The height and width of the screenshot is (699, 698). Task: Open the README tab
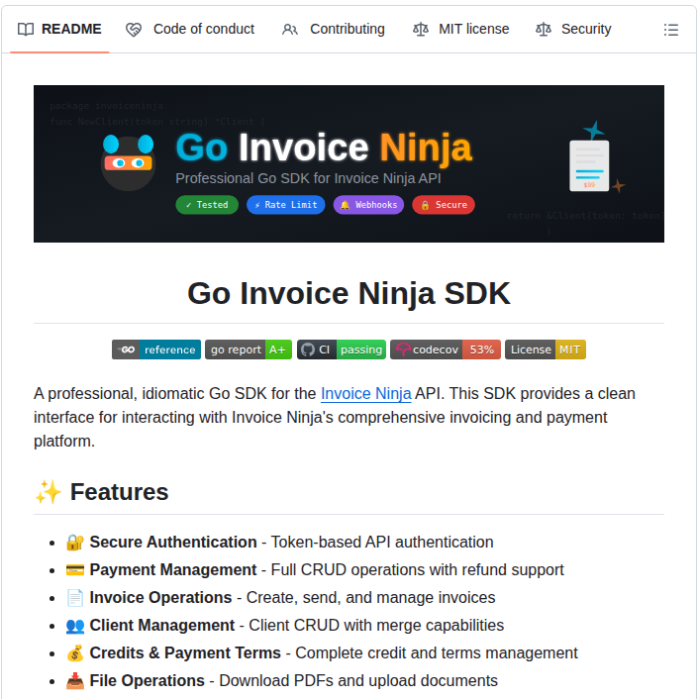[59, 29]
